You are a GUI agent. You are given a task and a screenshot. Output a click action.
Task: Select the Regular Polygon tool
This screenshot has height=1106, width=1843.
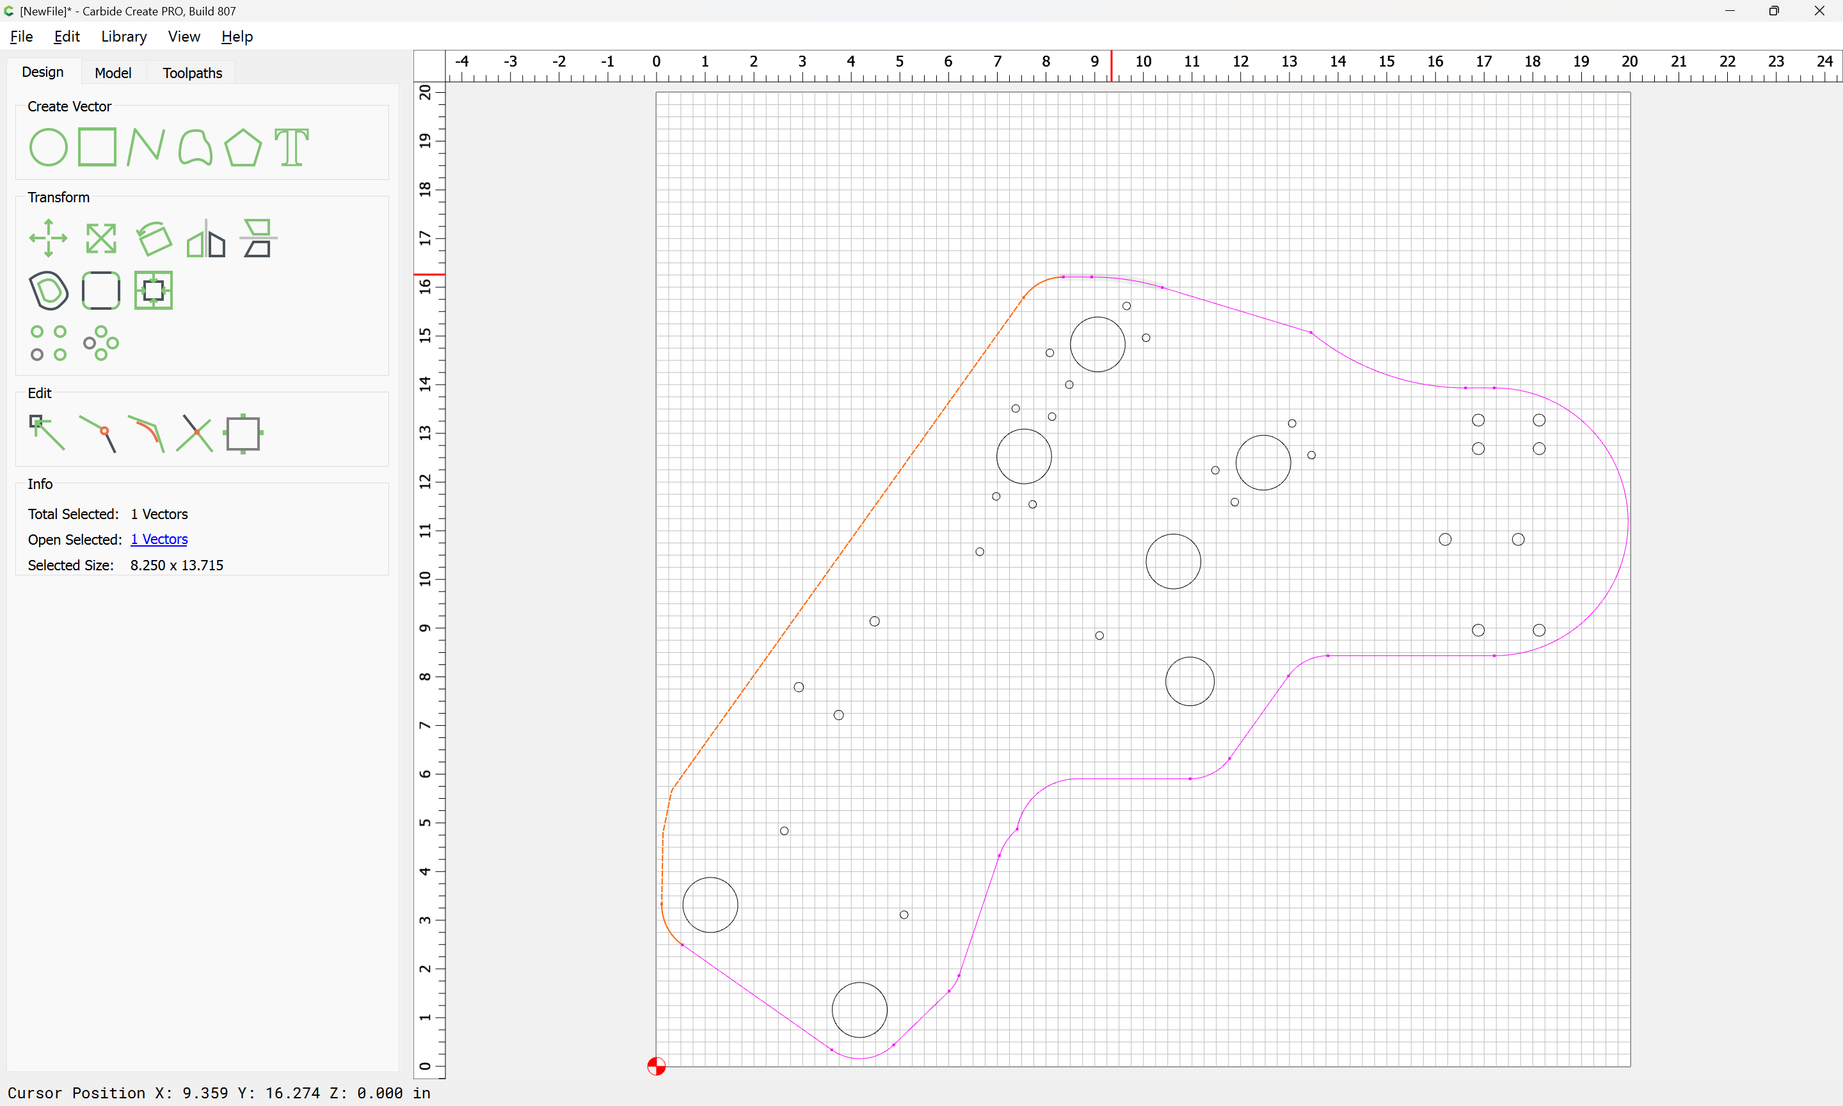243,147
